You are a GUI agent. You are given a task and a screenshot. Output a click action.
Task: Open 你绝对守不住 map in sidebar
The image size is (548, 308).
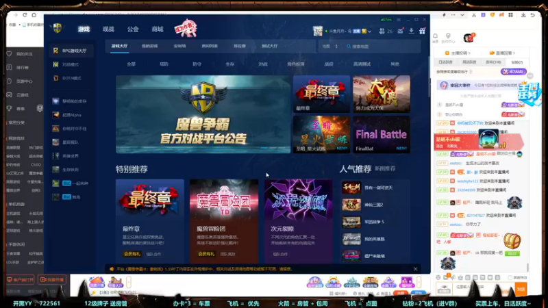pyautogui.click(x=71, y=129)
